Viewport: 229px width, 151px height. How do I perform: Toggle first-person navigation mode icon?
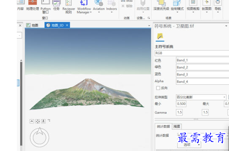click(x=43, y=121)
